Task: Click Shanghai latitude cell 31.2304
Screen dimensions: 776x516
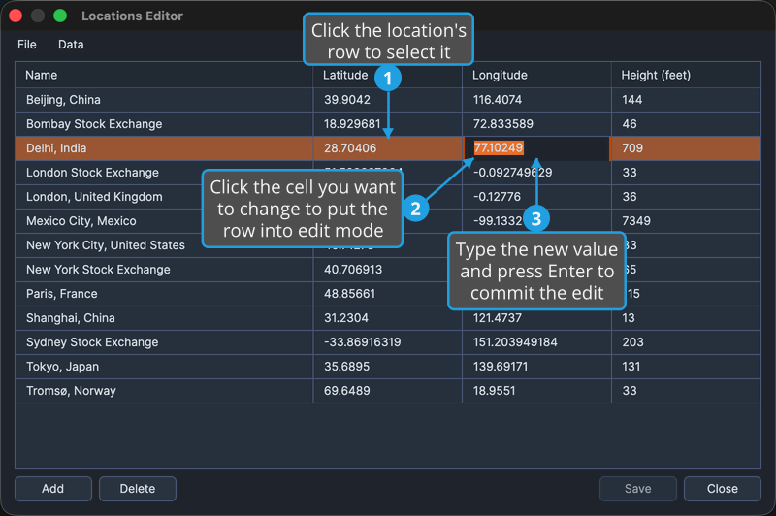Action: (x=387, y=318)
